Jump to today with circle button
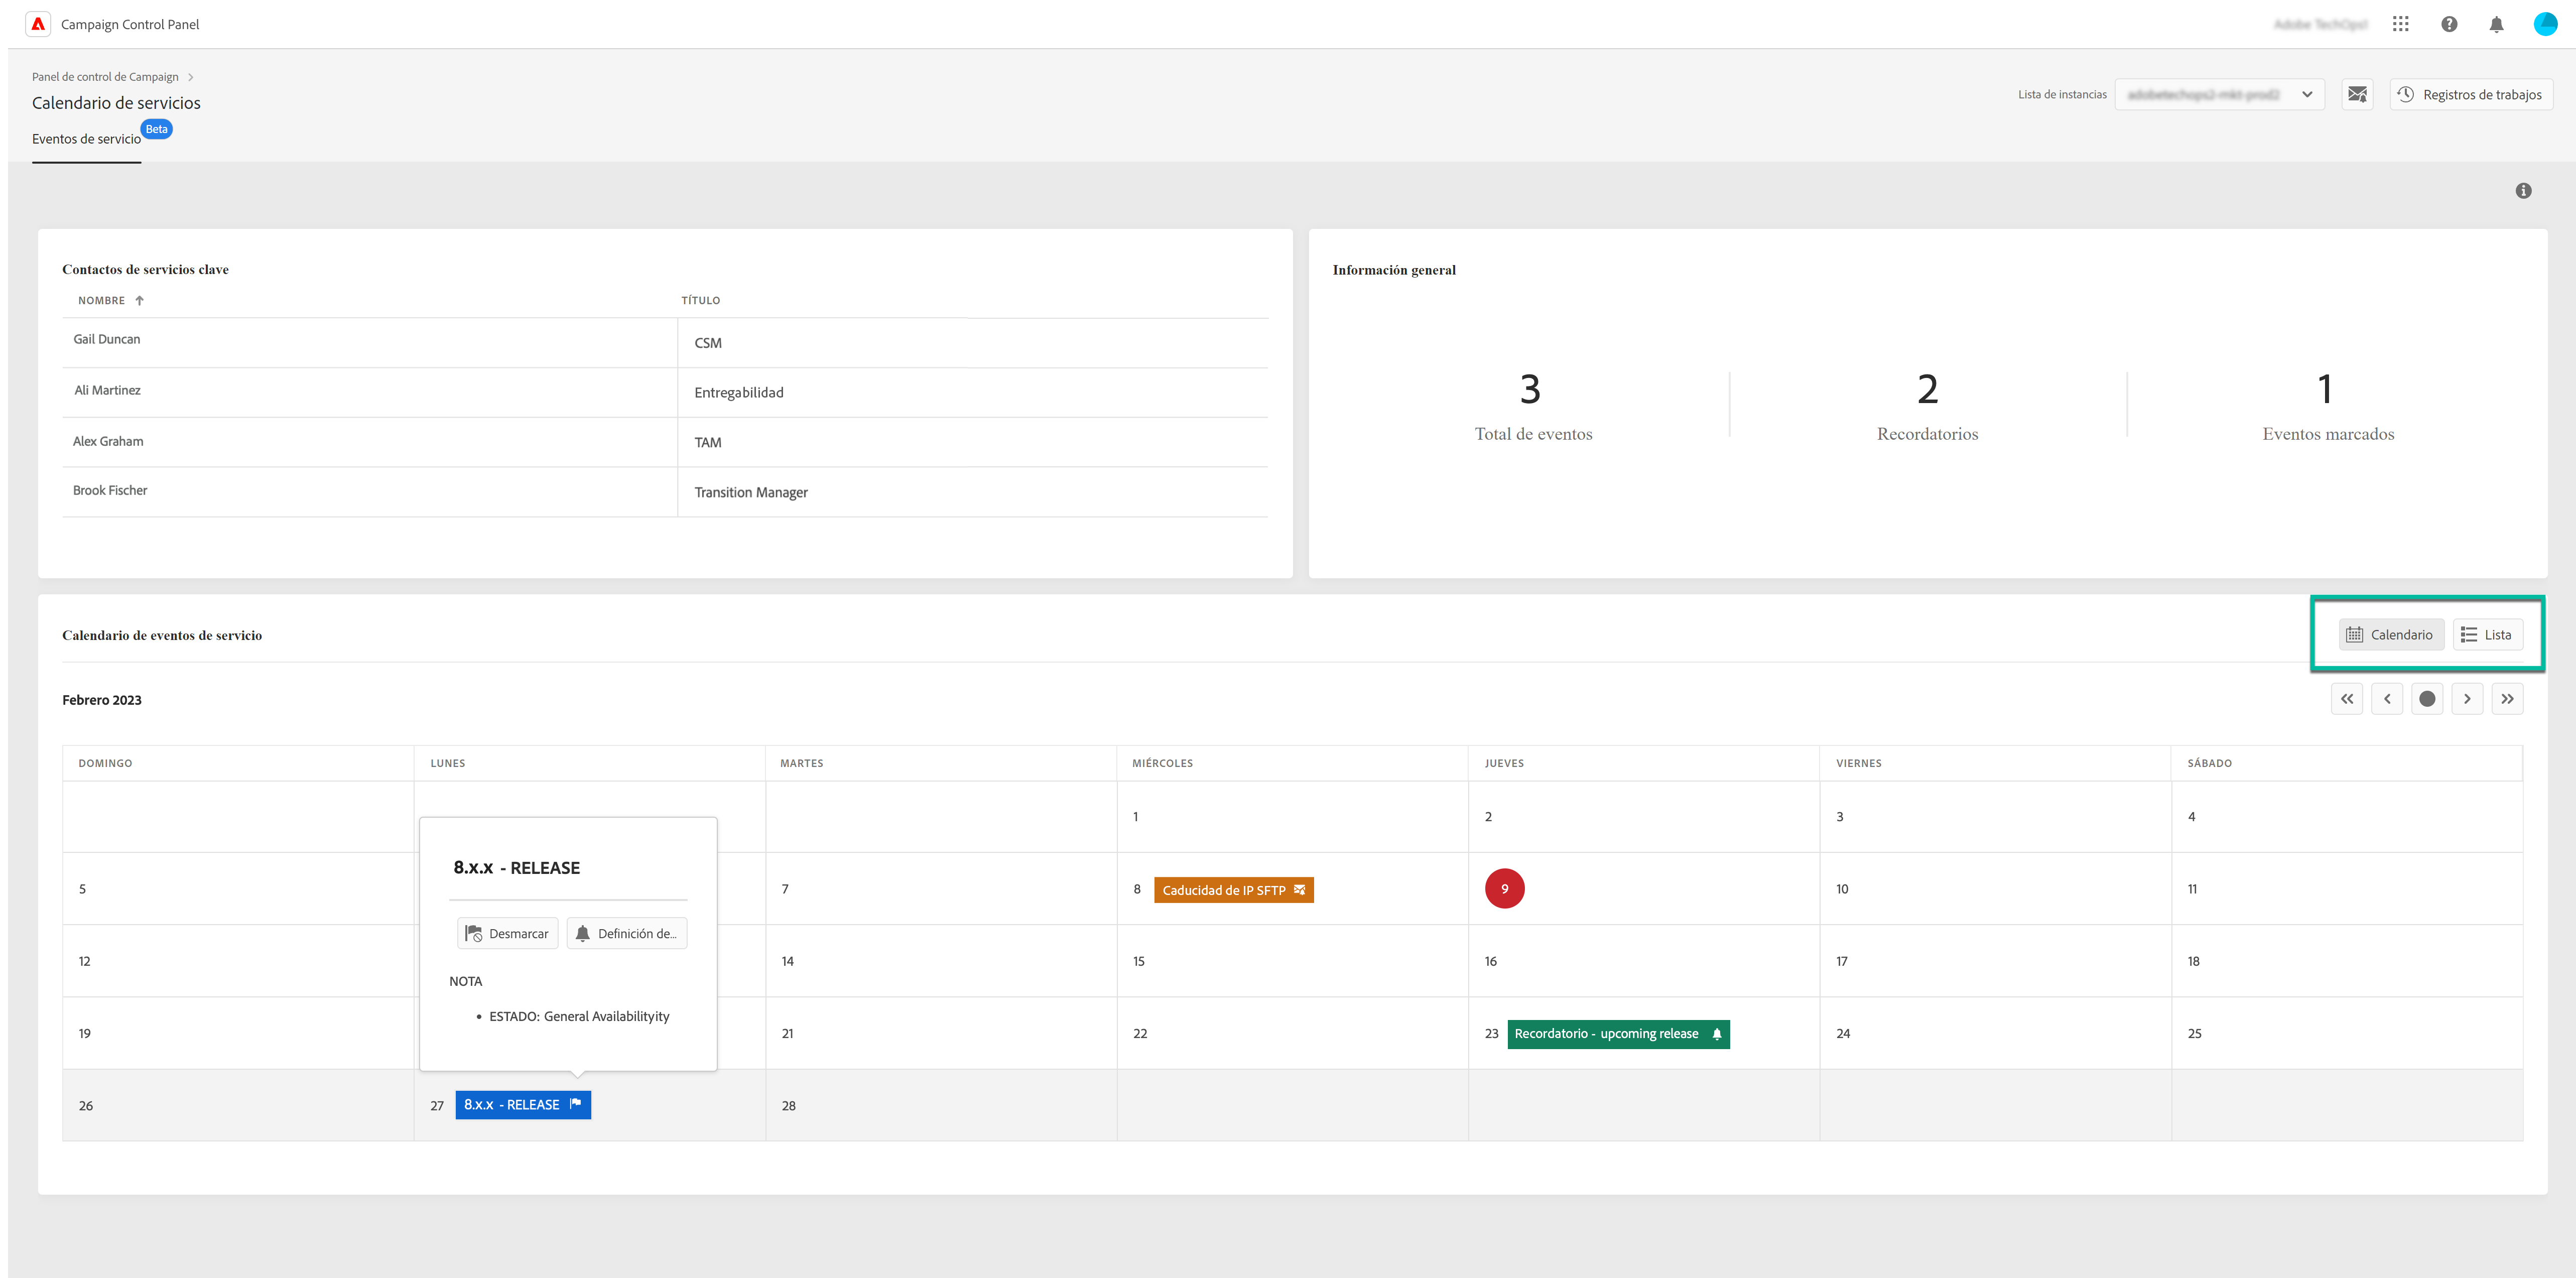The width and height of the screenshot is (2576, 1278). tap(2427, 699)
